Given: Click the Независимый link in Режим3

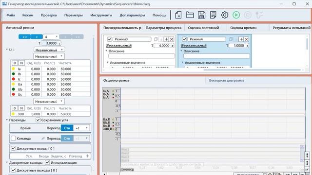Looking at the screenshot, I should coord(119,45).
